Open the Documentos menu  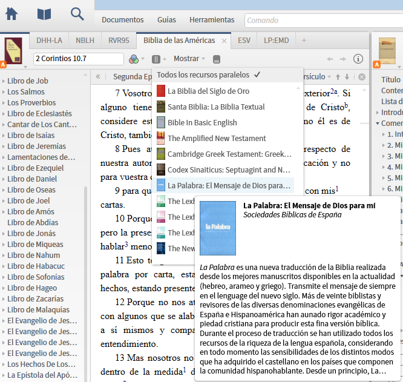pyautogui.click(x=123, y=20)
